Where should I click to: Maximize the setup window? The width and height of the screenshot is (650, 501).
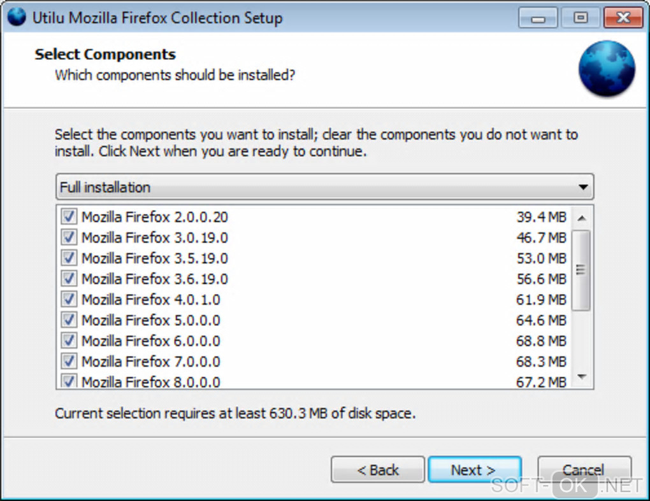click(x=580, y=18)
